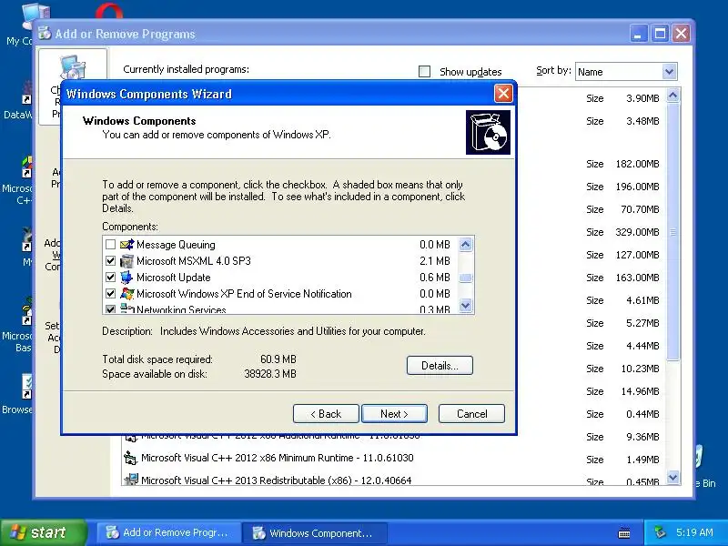Image resolution: width=728 pixels, height=546 pixels.
Task: Click the Visual C++ 2013 Redistributable icon
Action: pos(131,480)
